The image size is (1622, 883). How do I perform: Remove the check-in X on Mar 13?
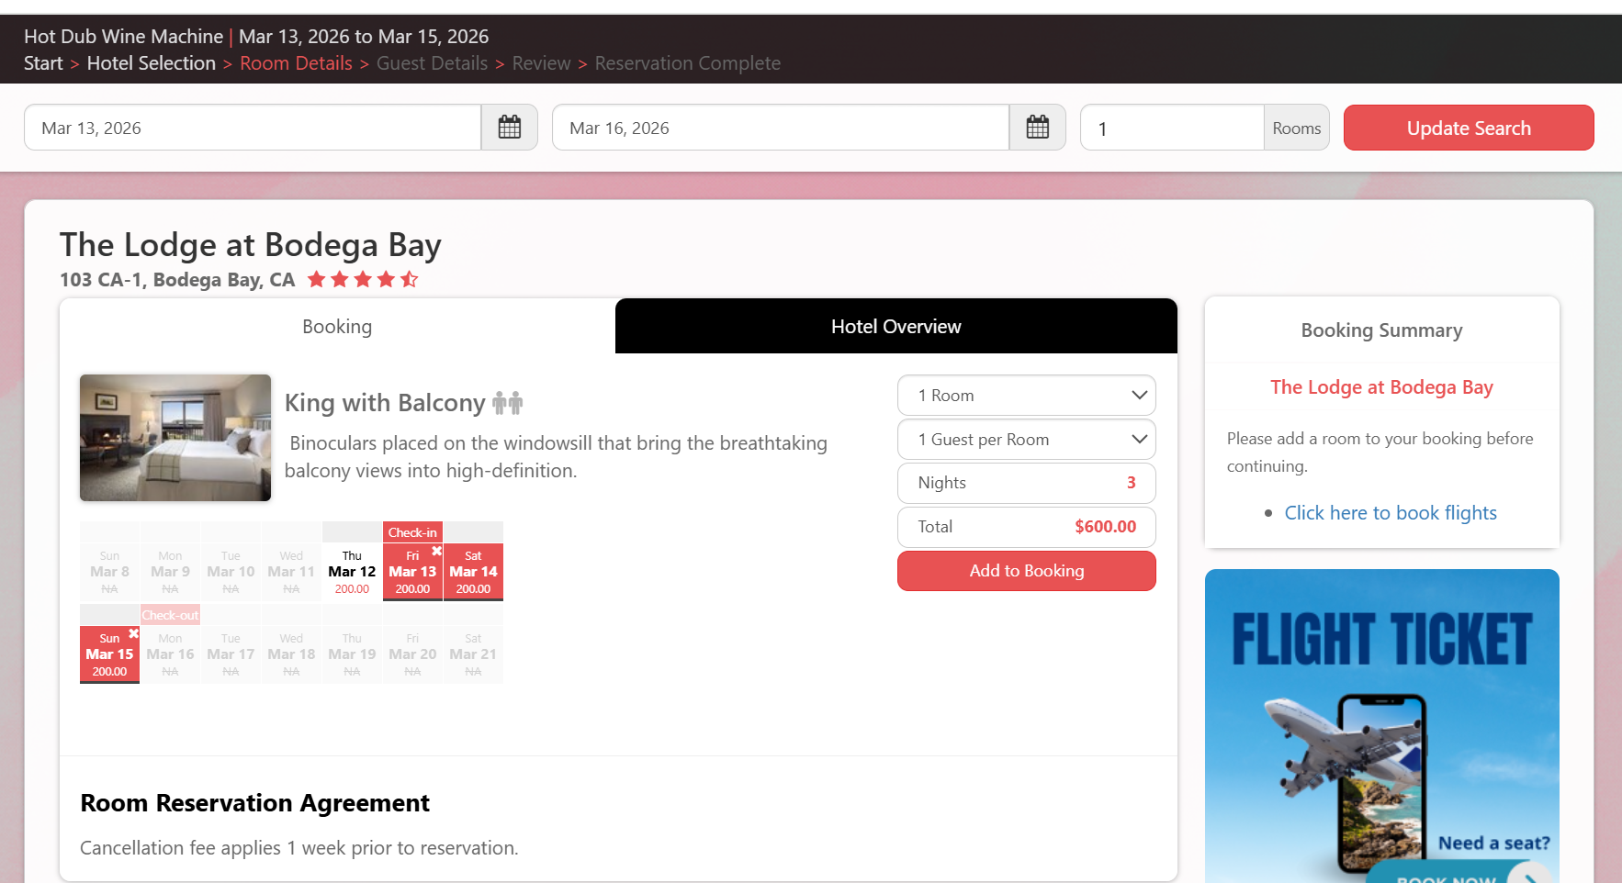coord(437,551)
